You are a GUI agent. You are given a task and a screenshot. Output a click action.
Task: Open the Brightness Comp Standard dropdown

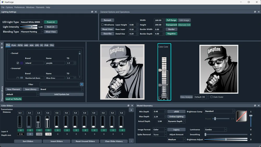click(x=220, y=111)
